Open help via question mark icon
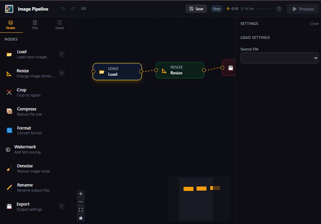The image size is (321, 224). [x=279, y=9]
